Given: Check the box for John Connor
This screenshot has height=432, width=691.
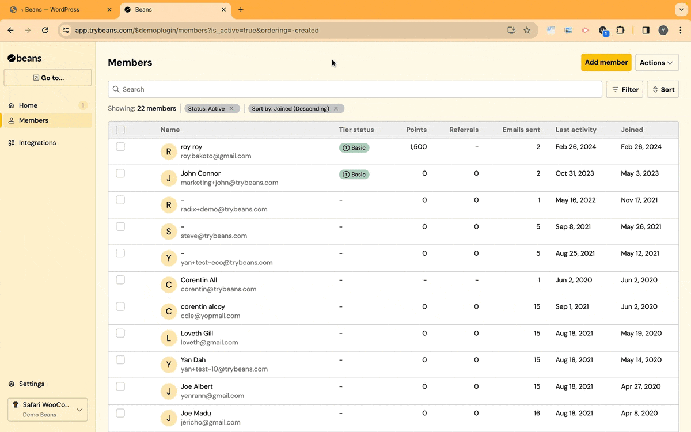Looking at the screenshot, I should pos(120,173).
